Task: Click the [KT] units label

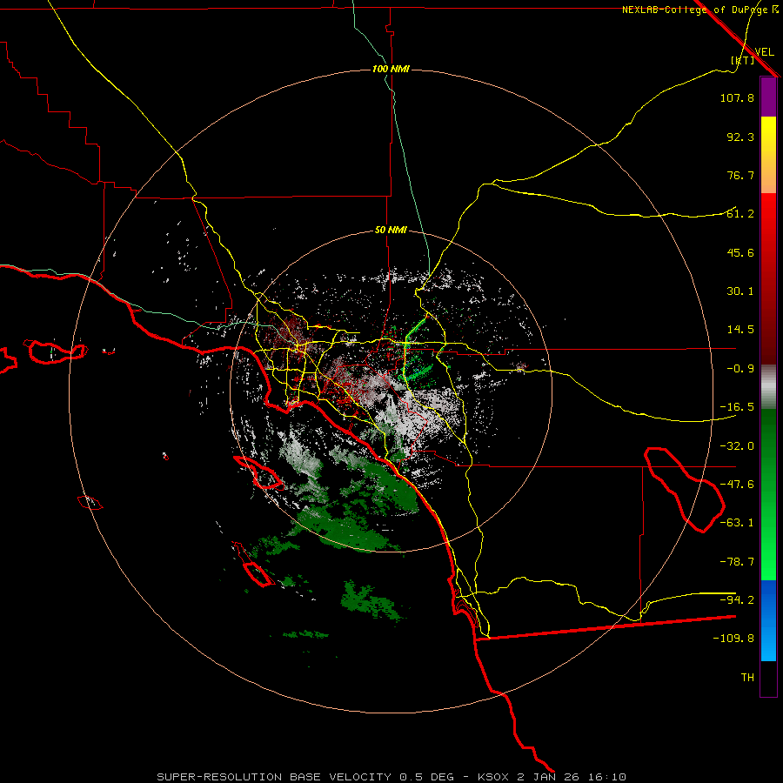Action: coord(743,60)
